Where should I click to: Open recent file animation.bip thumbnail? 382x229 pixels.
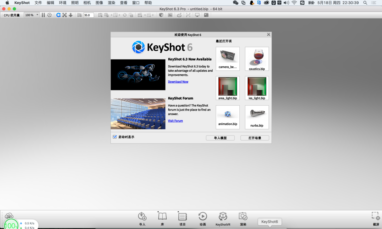point(228,117)
